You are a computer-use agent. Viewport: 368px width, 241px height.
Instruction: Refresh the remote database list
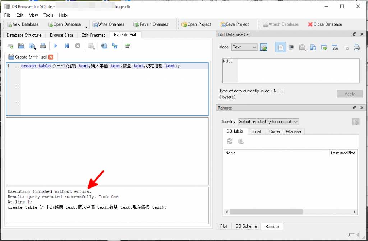230,141
